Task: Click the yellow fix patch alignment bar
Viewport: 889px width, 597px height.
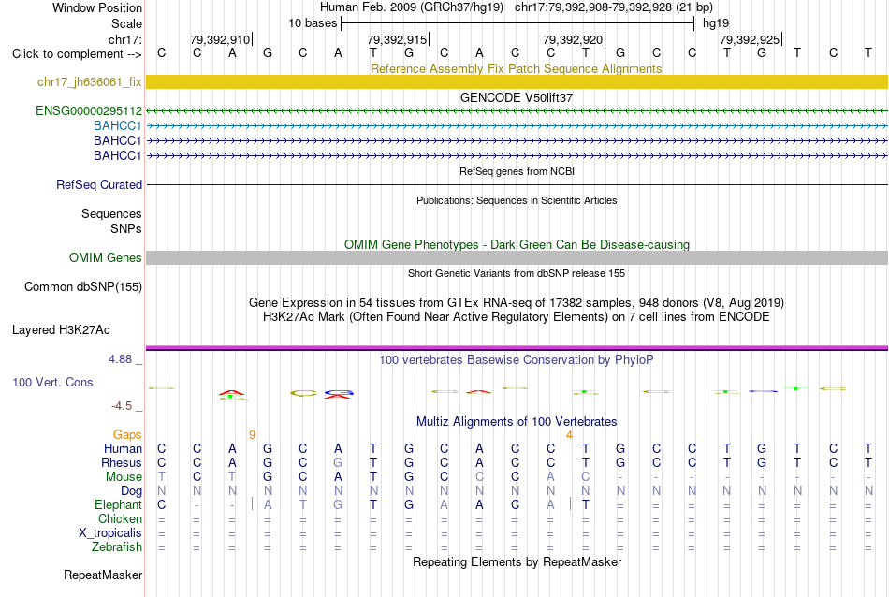Action: [517, 82]
